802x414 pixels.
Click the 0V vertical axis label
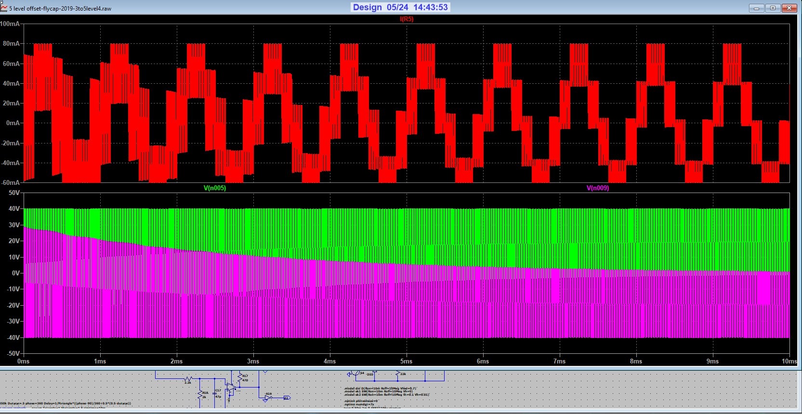click(x=16, y=273)
